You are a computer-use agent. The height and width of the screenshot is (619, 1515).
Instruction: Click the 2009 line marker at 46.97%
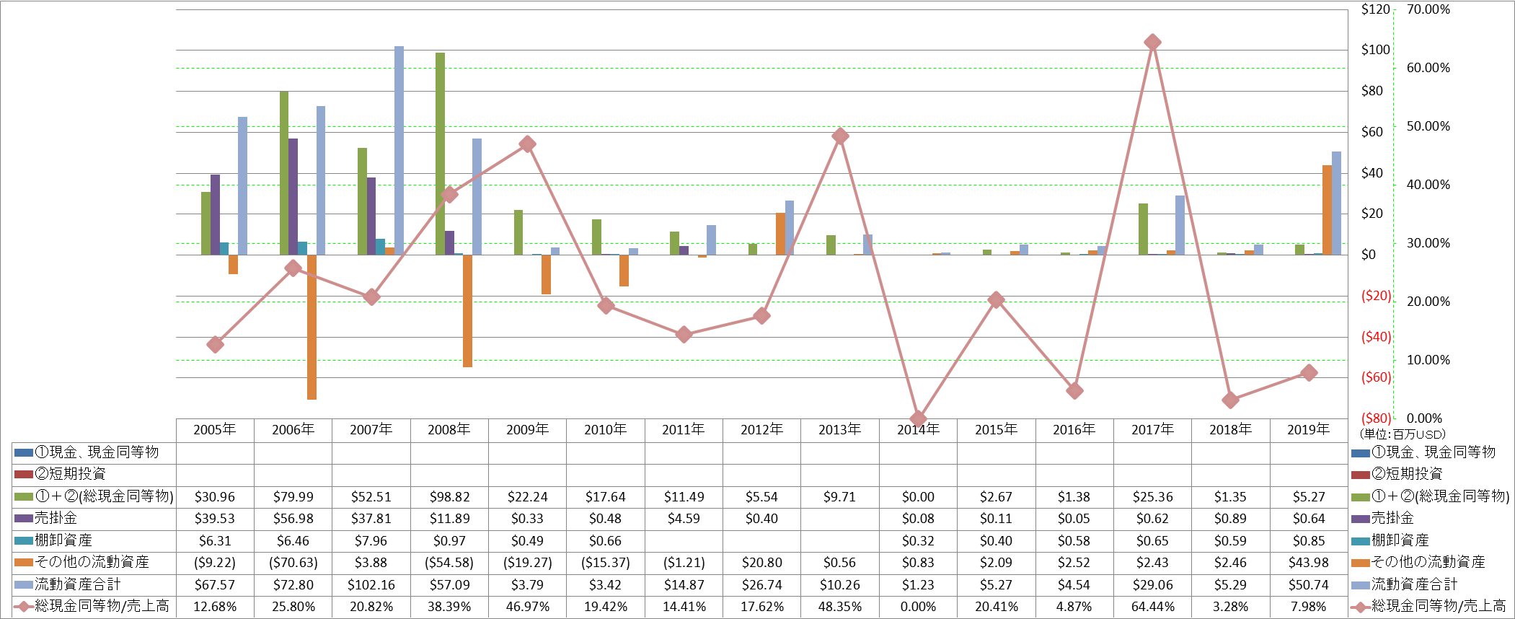[x=527, y=144]
